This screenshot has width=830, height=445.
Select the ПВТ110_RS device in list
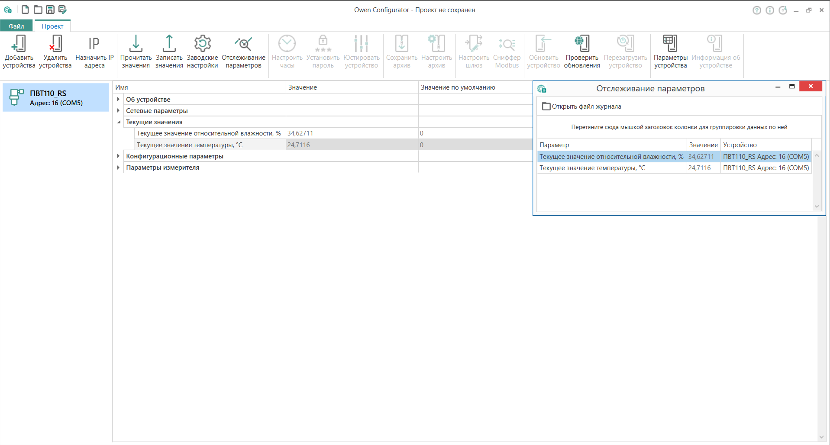pos(56,98)
